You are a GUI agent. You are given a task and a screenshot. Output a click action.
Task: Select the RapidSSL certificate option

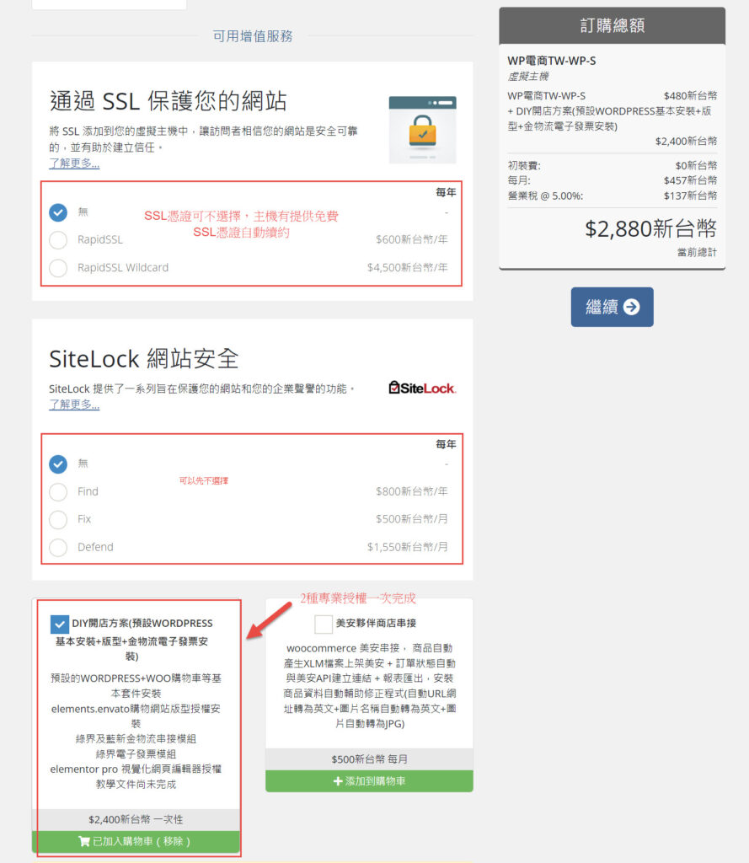click(x=58, y=240)
